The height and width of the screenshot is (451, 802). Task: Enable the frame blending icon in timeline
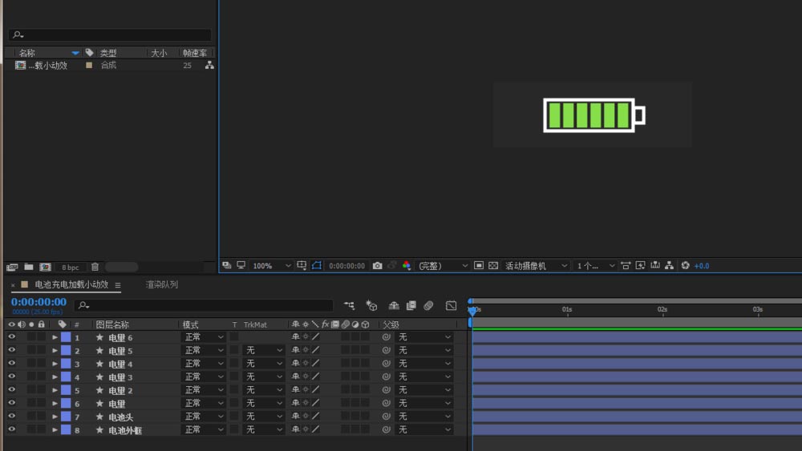coord(411,305)
